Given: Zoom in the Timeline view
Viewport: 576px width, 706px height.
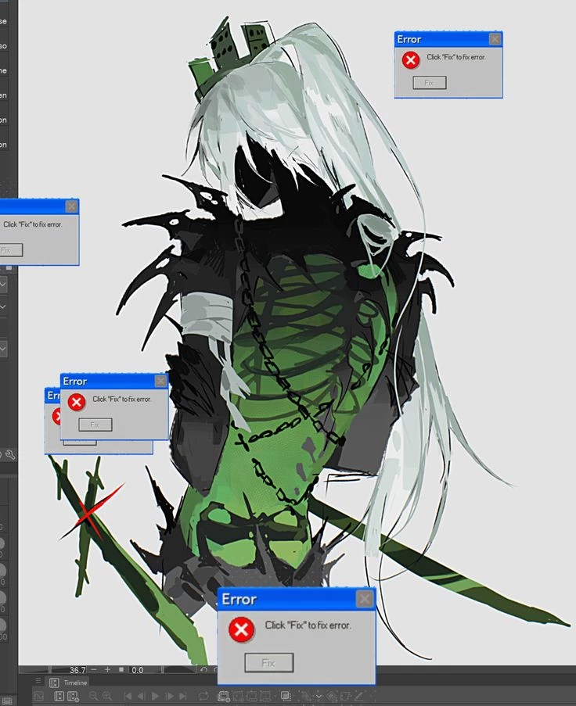Looking at the screenshot, I should click(x=107, y=696).
